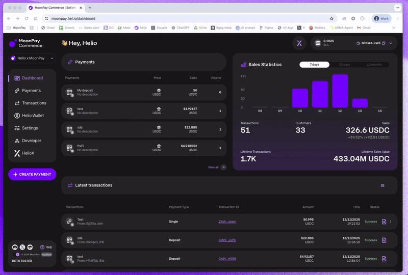
Task: Click the bar for day 10
Action: coord(300,98)
